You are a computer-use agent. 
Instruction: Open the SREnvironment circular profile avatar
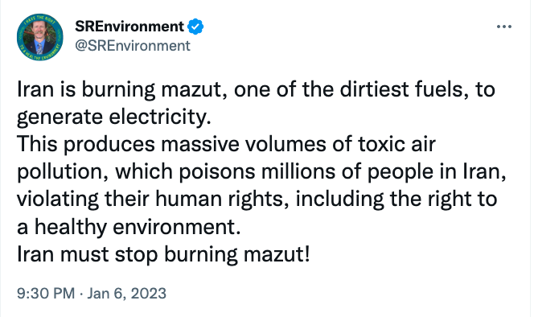tap(40, 37)
